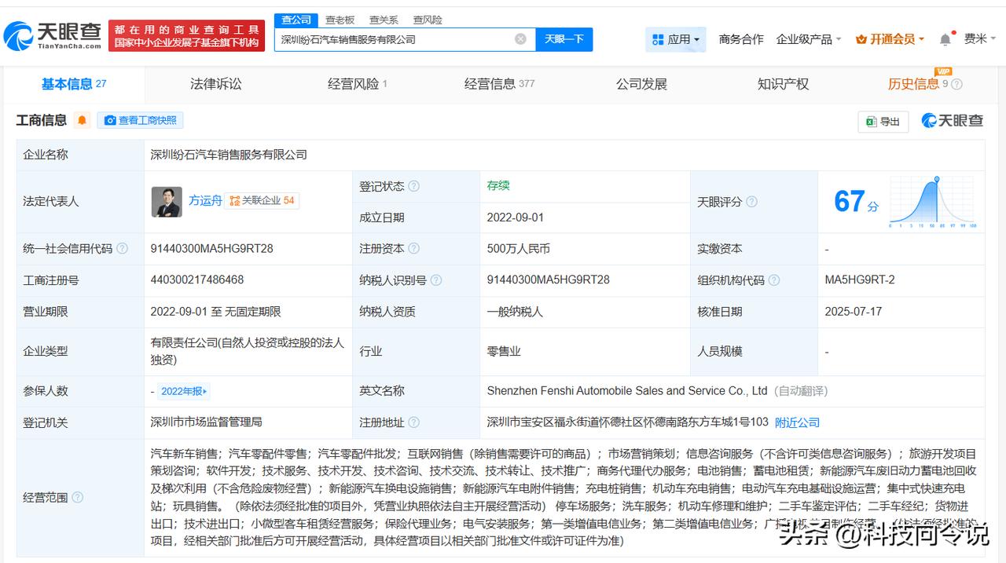Click 深圳市市场监督管理局 registration authority
The image size is (1006, 563).
click(x=207, y=422)
